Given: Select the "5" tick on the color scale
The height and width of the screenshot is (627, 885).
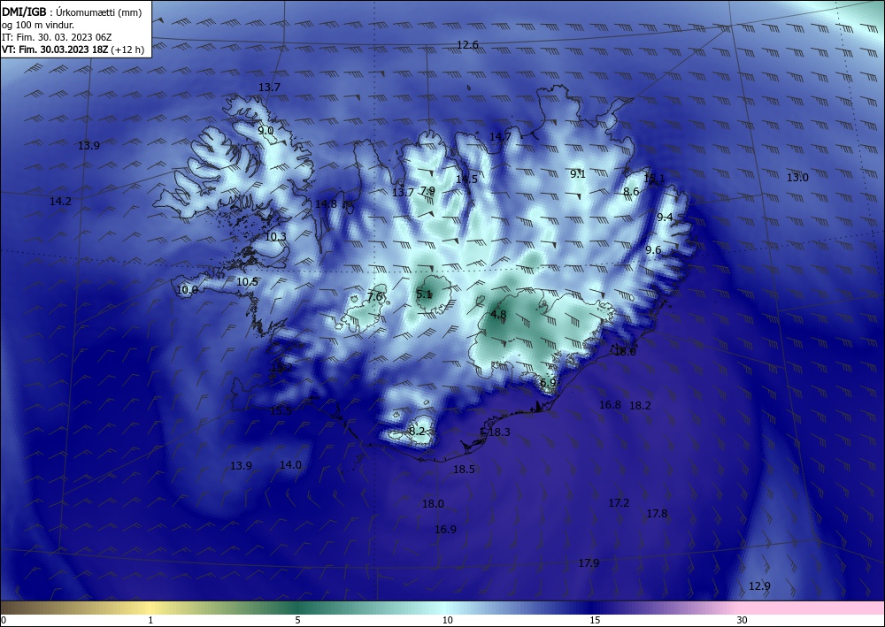Looking at the screenshot, I should coord(297,621).
